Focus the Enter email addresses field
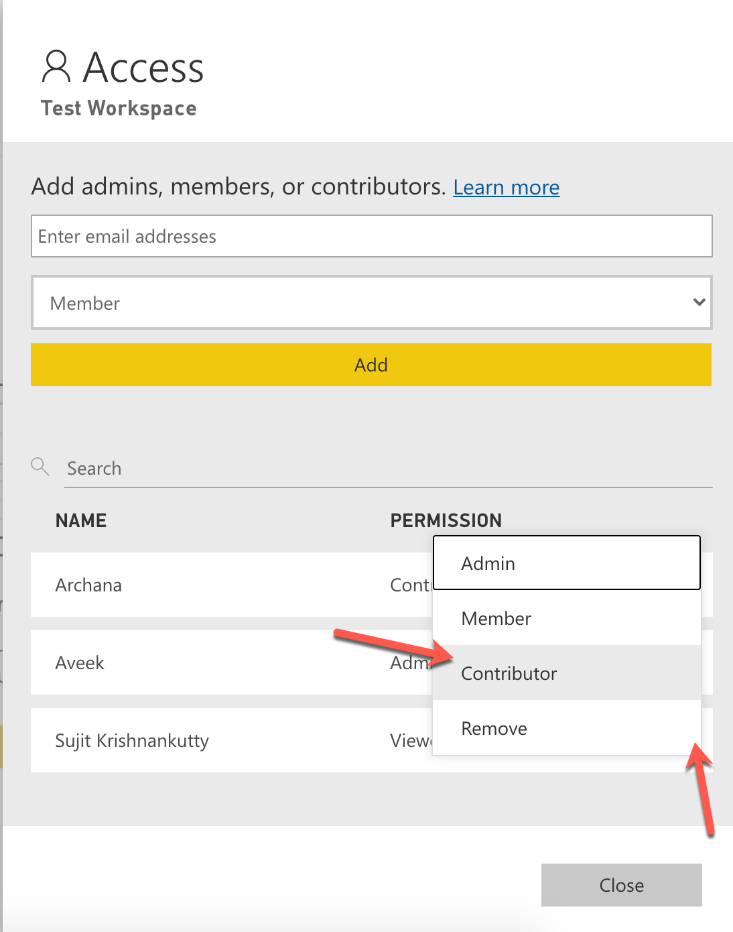The height and width of the screenshot is (932, 733). coord(371,236)
